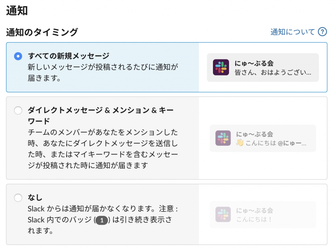The width and height of the screenshot is (336, 250).
Task: Click the すべての新規メッセージ option title
Action: tap(69, 56)
